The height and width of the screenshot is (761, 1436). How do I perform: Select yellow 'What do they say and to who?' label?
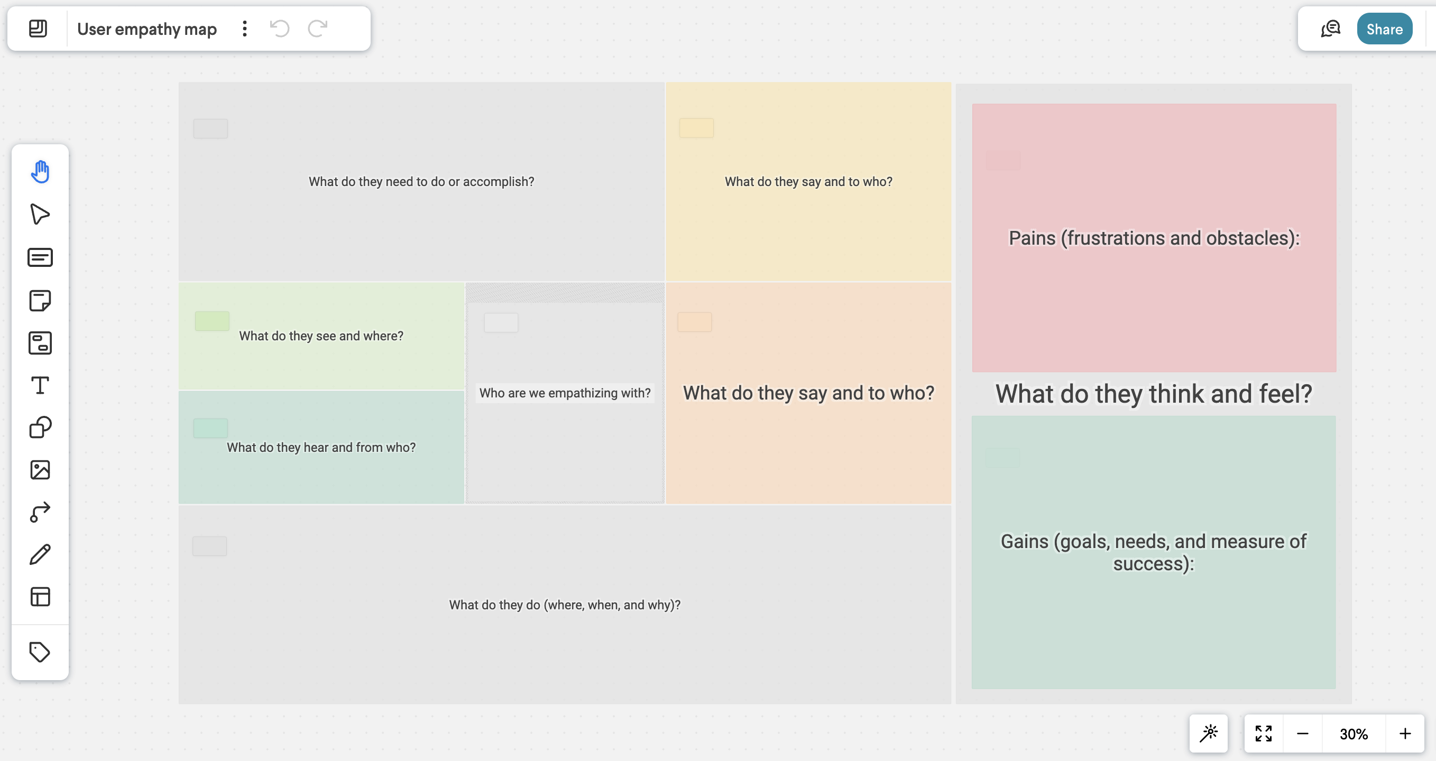pyautogui.click(x=808, y=182)
